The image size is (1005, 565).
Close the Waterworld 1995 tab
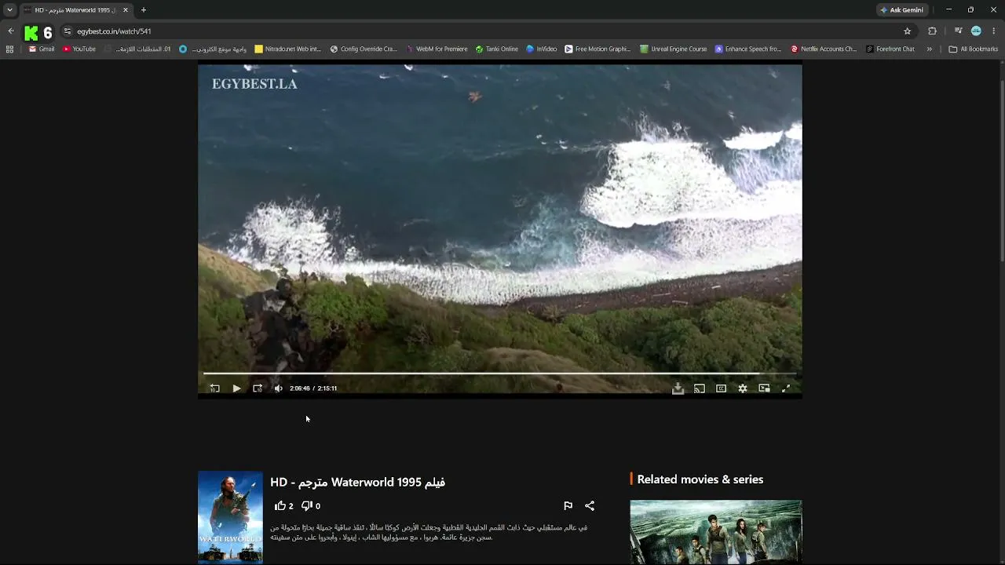click(x=125, y=10)
